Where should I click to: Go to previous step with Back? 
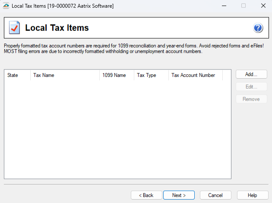tap(146, 195)
